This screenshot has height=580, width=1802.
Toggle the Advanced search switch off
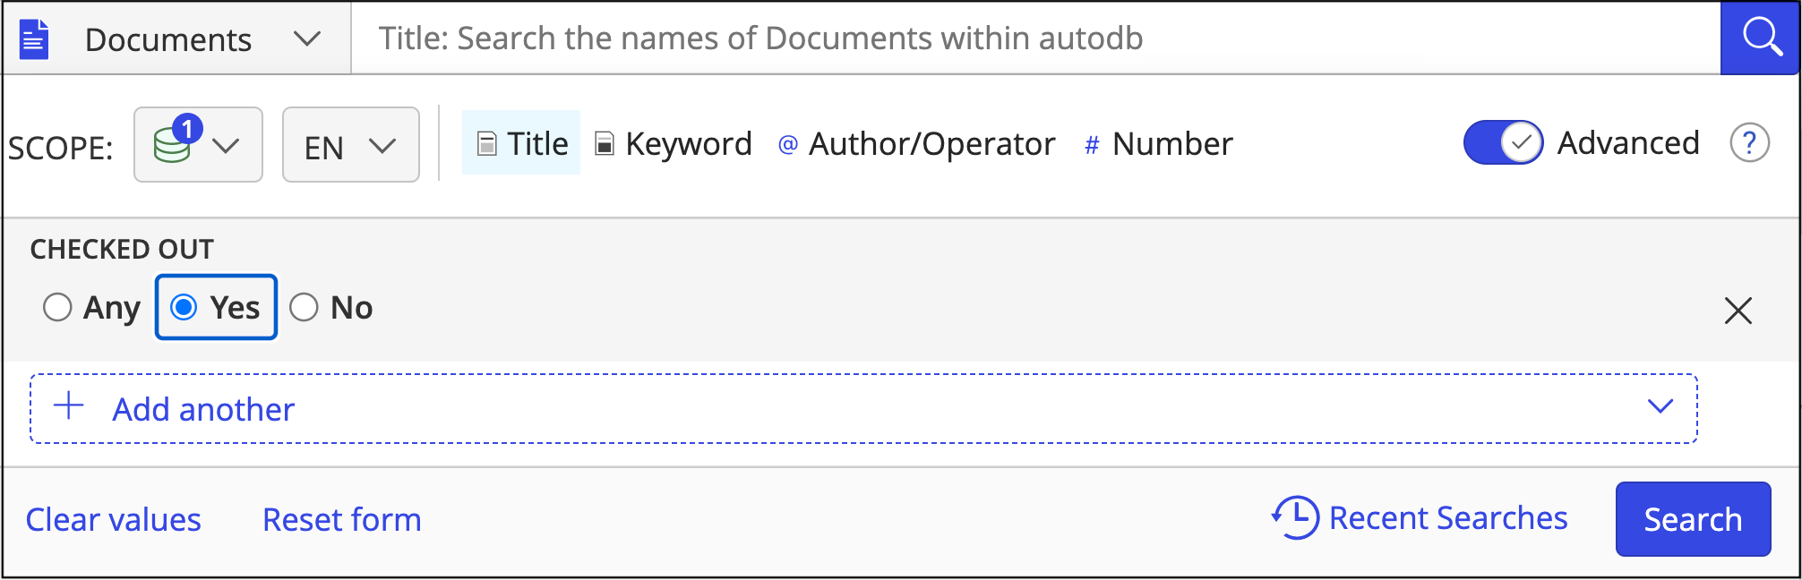[x=1503, y=143]
